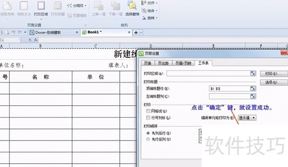Click the zoom/lookup icon beside fx
288x167 pixels.
[x=30, y=40]
